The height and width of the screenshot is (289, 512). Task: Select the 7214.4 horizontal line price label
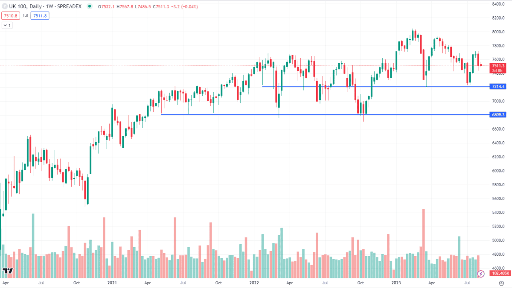(498, 86)
